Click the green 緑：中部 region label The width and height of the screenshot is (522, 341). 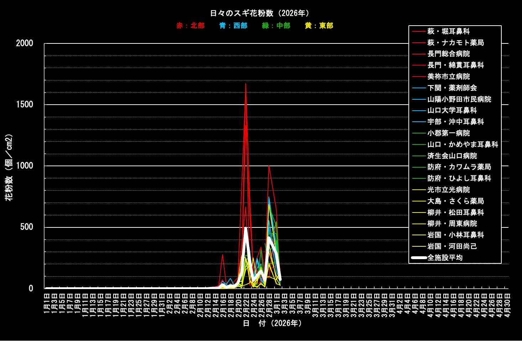click(276, 26)
